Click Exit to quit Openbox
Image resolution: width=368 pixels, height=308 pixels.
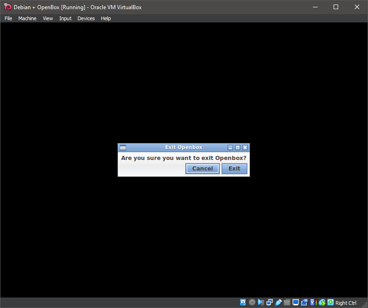pos(234,168)
